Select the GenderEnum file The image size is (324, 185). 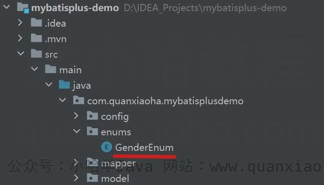(144, 147)
